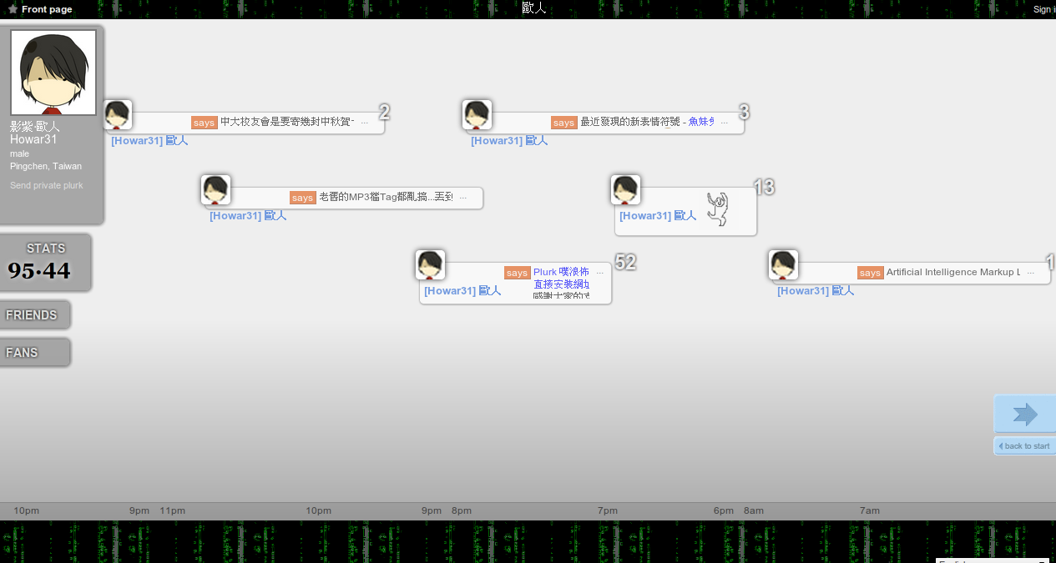Click avatar on the 新表情符號 plurk

477,115
